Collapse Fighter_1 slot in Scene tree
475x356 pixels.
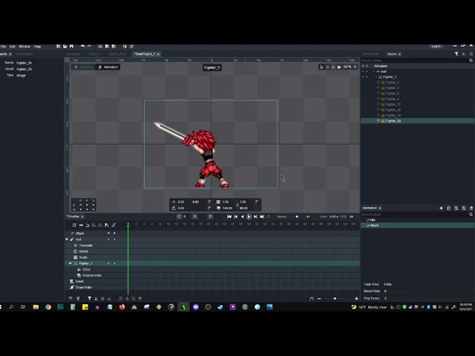[376, 77]
